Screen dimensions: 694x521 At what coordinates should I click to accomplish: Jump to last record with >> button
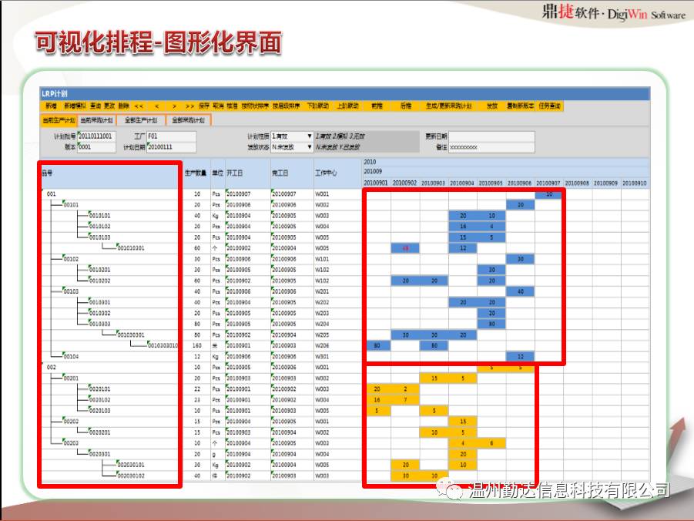coord(189,106)
